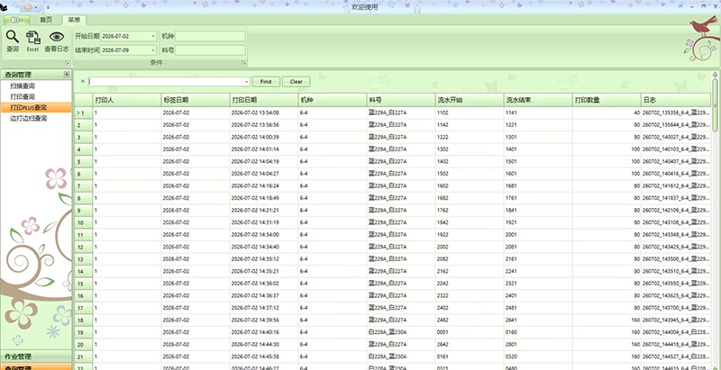Open the sun skin selector in title bar
This screenshot has height=370, width=721.
(31, 8)
